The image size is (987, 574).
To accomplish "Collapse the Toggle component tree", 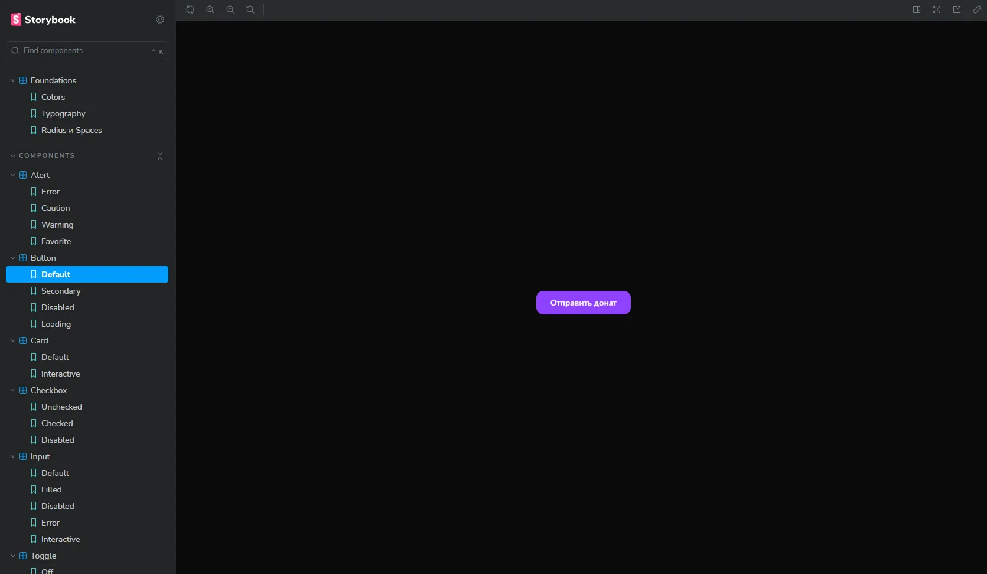I will tap(87, 556).
